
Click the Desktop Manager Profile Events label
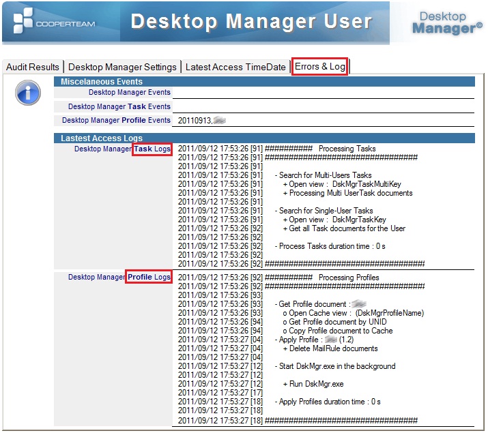(x=116, y=120)
